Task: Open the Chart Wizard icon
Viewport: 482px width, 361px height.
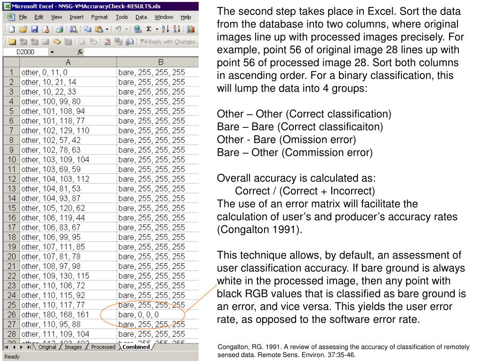Action: [191, 29]
